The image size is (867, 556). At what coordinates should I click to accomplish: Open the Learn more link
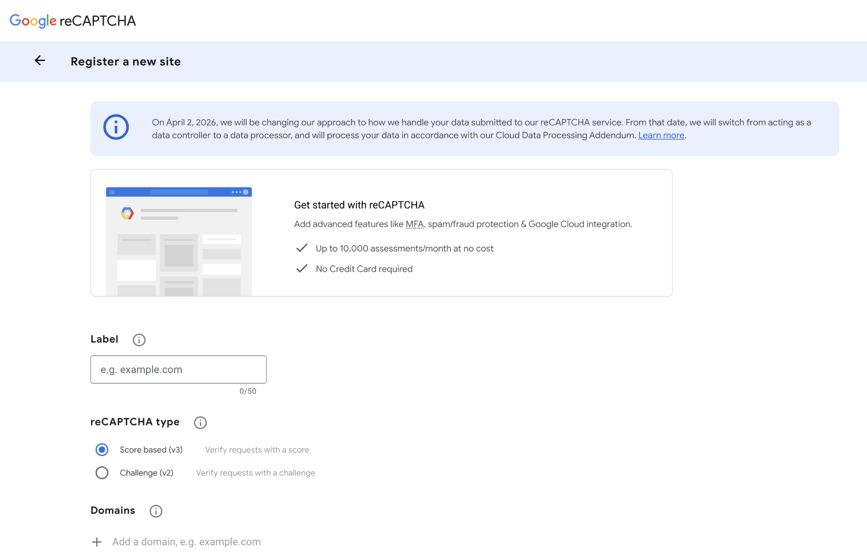click(x=661, y=136)
